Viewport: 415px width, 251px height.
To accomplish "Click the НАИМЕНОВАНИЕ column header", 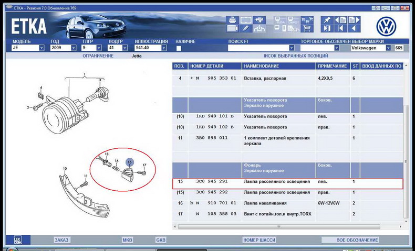I will click(x=278, y=66).
